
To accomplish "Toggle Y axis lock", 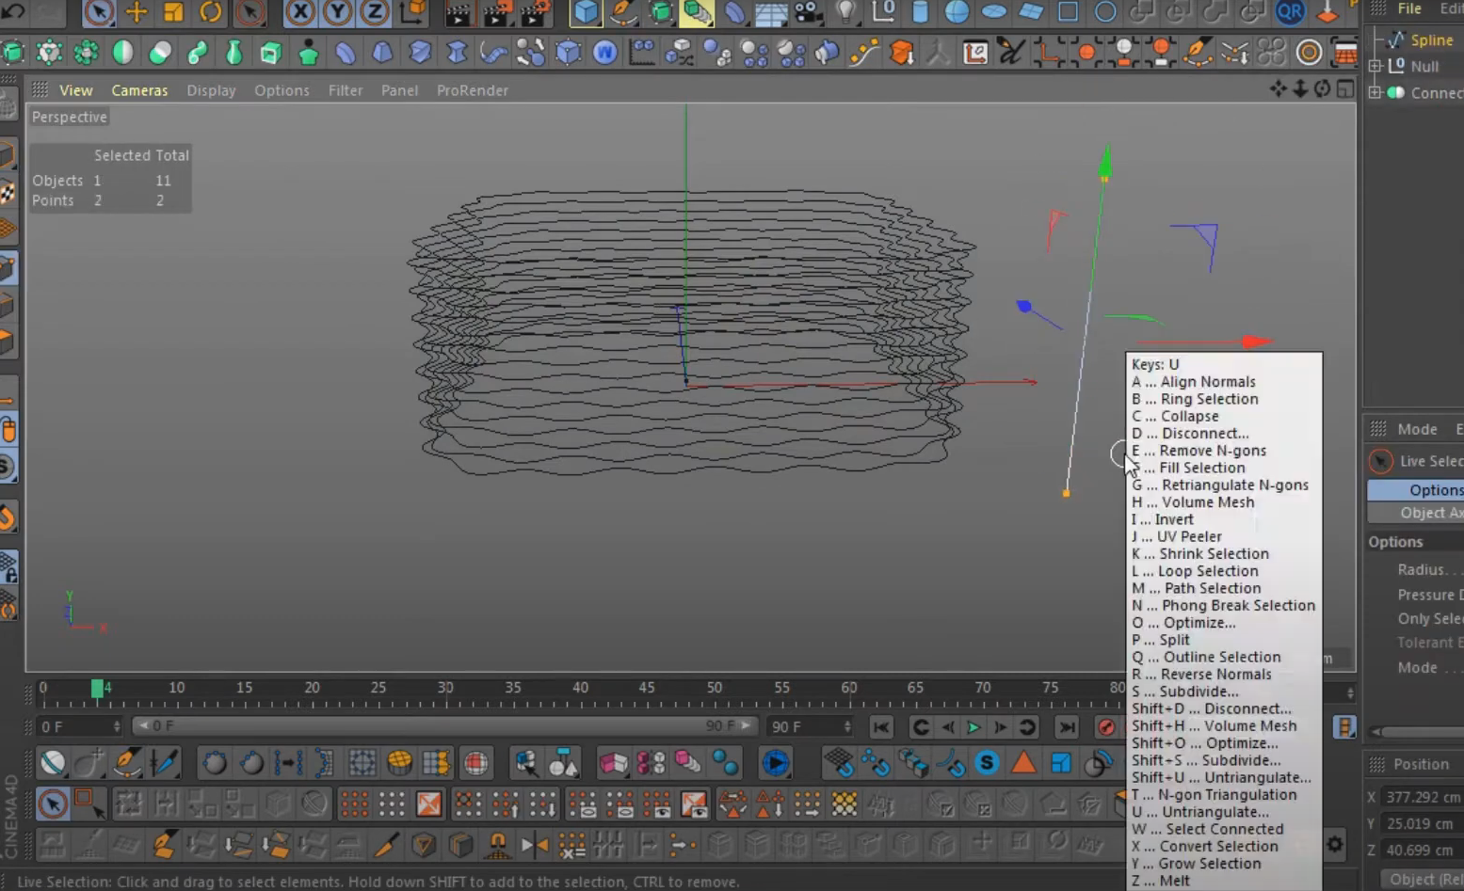I will click(x=337, y=12).
